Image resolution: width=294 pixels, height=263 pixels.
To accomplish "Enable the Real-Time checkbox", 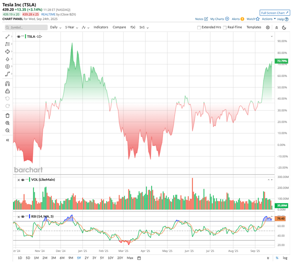I will click(225, 28).
